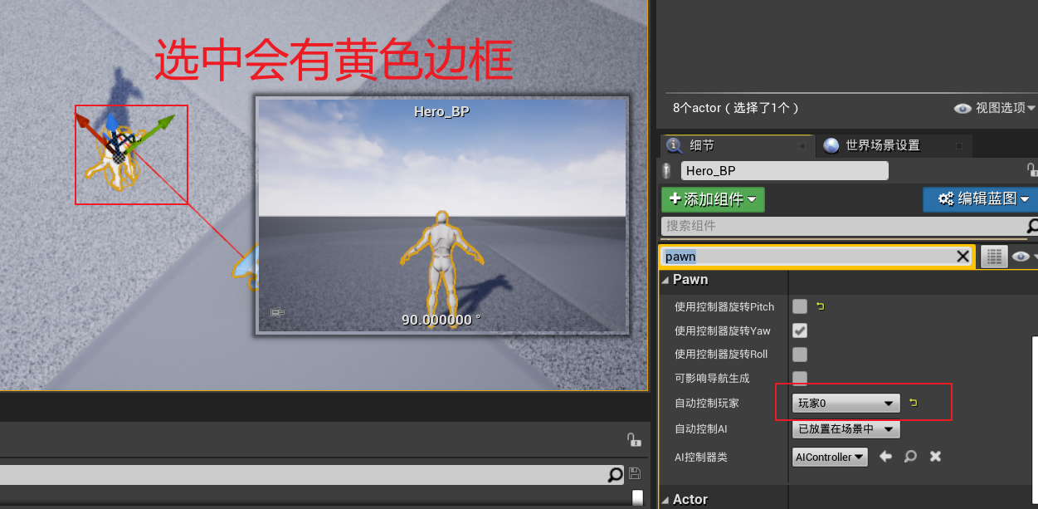Click the AI控制器类 property label

701,457
